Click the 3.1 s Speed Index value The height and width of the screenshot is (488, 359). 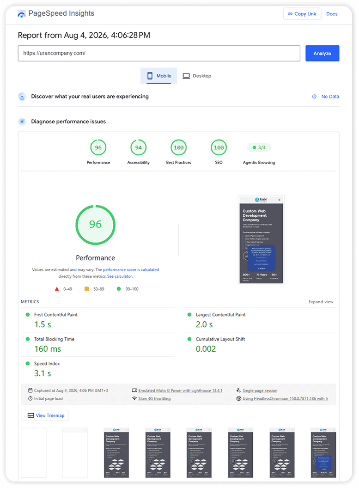43,373
